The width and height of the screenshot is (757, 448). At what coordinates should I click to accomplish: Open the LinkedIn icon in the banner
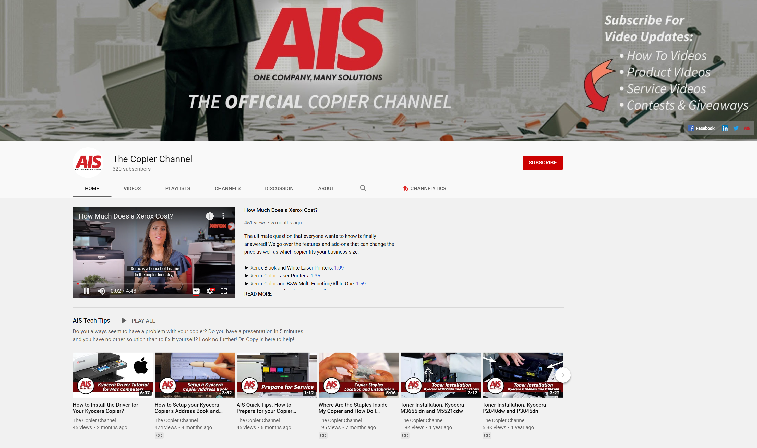725,128
